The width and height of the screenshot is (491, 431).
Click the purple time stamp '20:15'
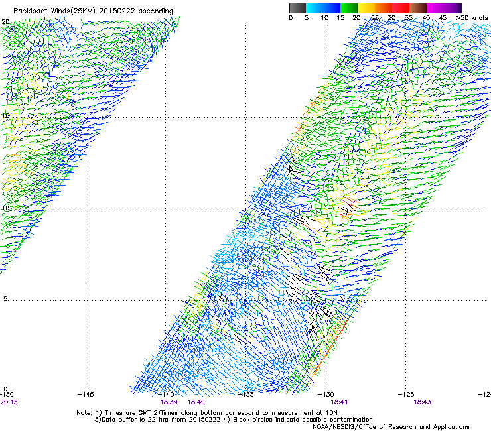coord(9,402)
